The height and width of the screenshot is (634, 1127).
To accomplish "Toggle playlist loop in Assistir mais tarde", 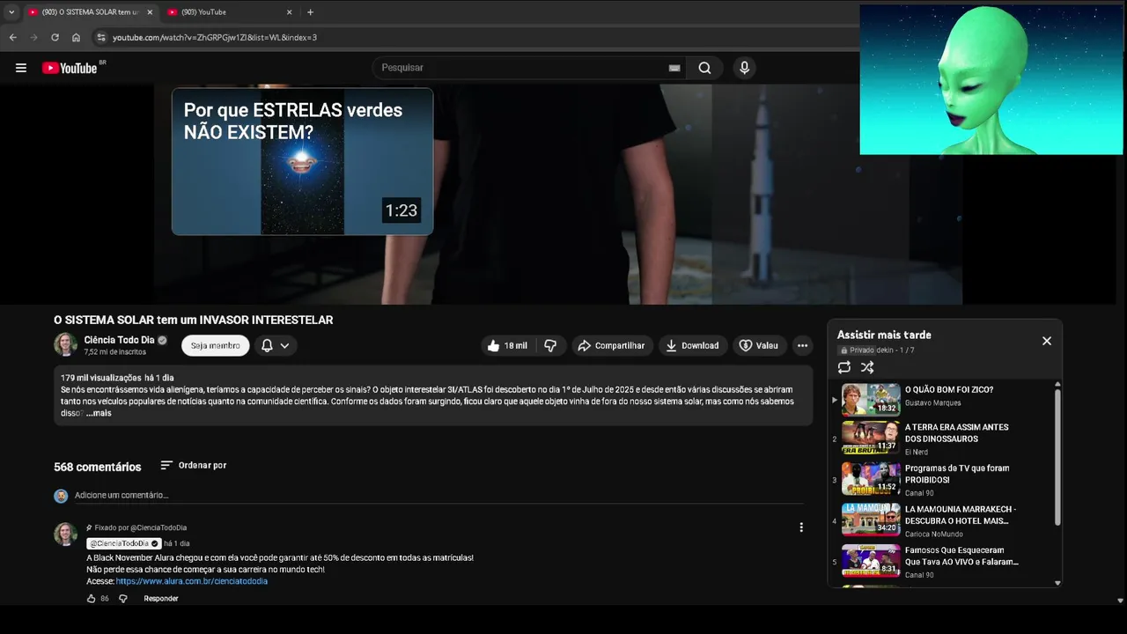I will [844, 367].
